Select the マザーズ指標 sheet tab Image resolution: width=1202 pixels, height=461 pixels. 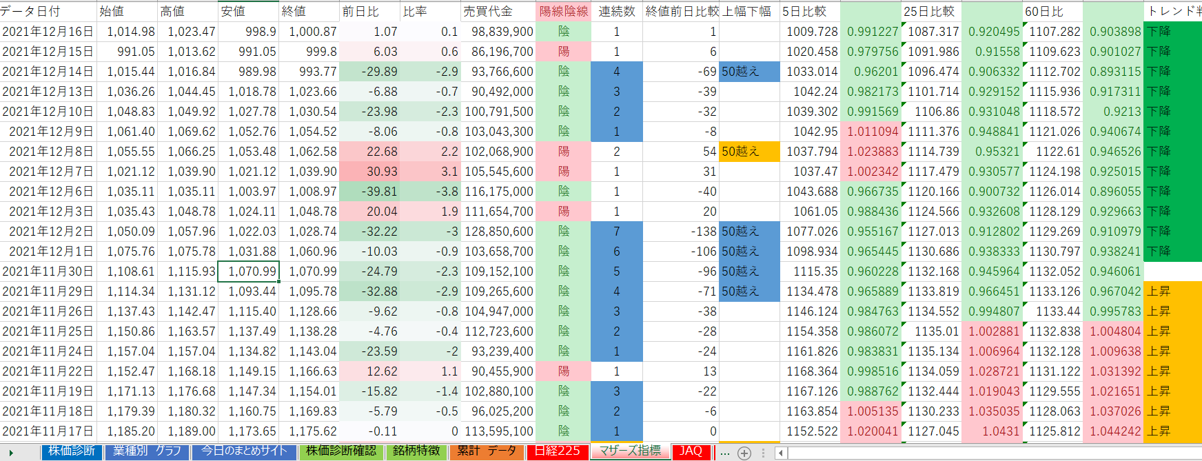(x=630, y=451)
